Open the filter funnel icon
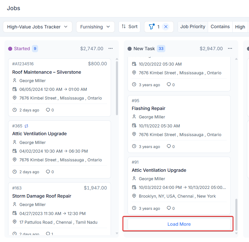This screenshot has height=242, width=249. 152,27
